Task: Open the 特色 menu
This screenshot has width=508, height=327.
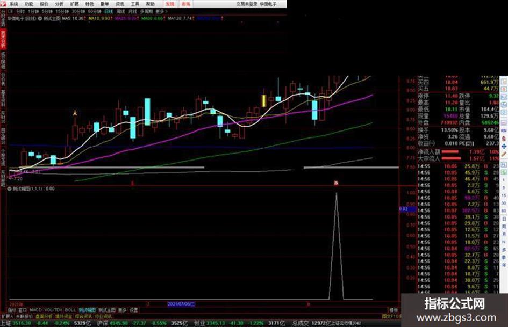Action: (x=89, y=4)
